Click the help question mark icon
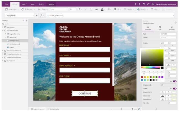Viewport: 180px width, 114px height. point(136,4)
